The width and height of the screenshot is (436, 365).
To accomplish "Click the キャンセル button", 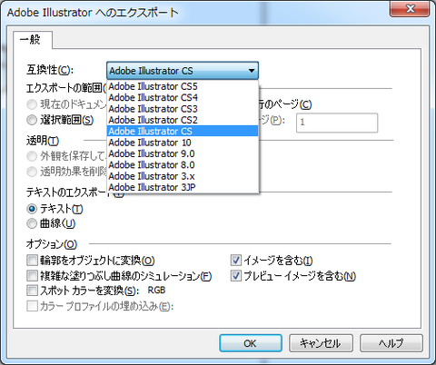I will pos(321,343).
